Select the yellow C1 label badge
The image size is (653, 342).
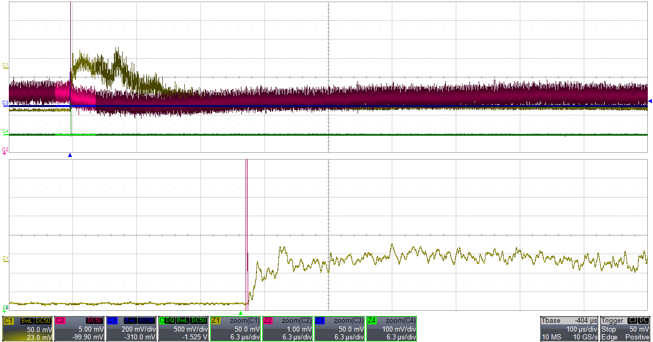tap(8, 321)
